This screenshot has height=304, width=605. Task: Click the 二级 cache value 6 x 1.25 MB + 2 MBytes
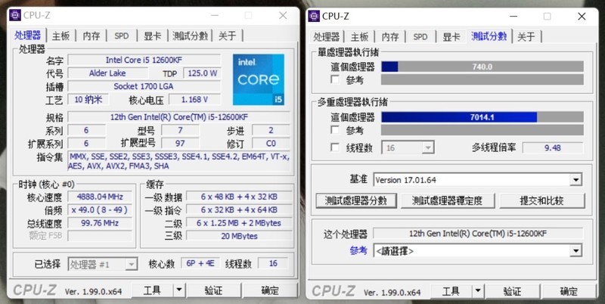tap(239, 222)
